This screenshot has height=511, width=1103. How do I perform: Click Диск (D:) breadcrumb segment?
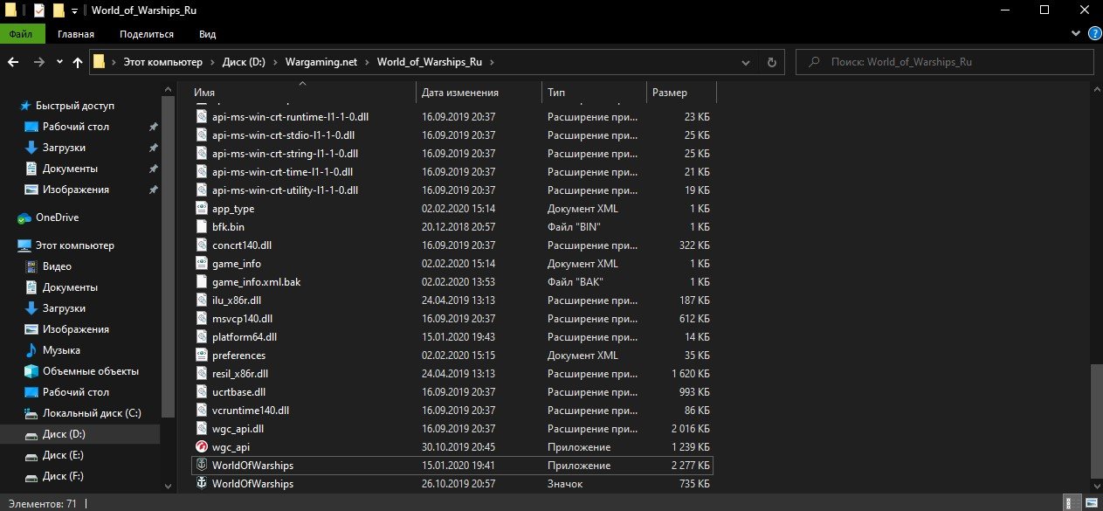(x=245, y=62)
